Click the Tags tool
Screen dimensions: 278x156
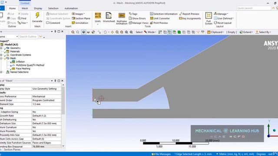point(133,14)
